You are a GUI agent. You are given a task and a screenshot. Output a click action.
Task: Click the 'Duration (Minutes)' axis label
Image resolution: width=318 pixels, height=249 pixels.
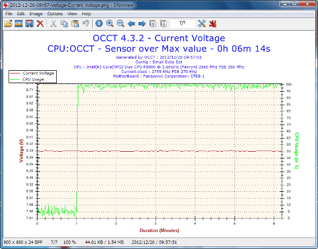click(159, 230)
